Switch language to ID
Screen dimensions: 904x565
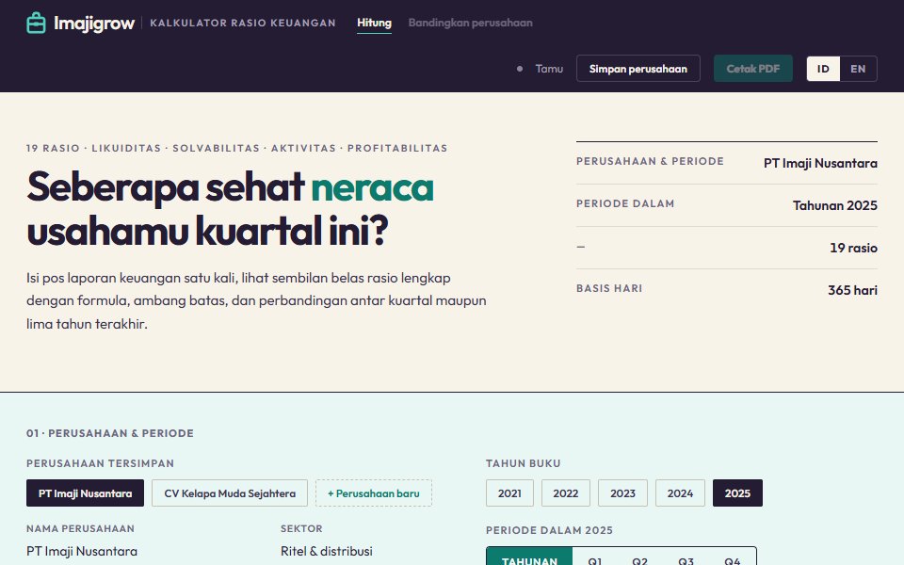click(823, 69)
